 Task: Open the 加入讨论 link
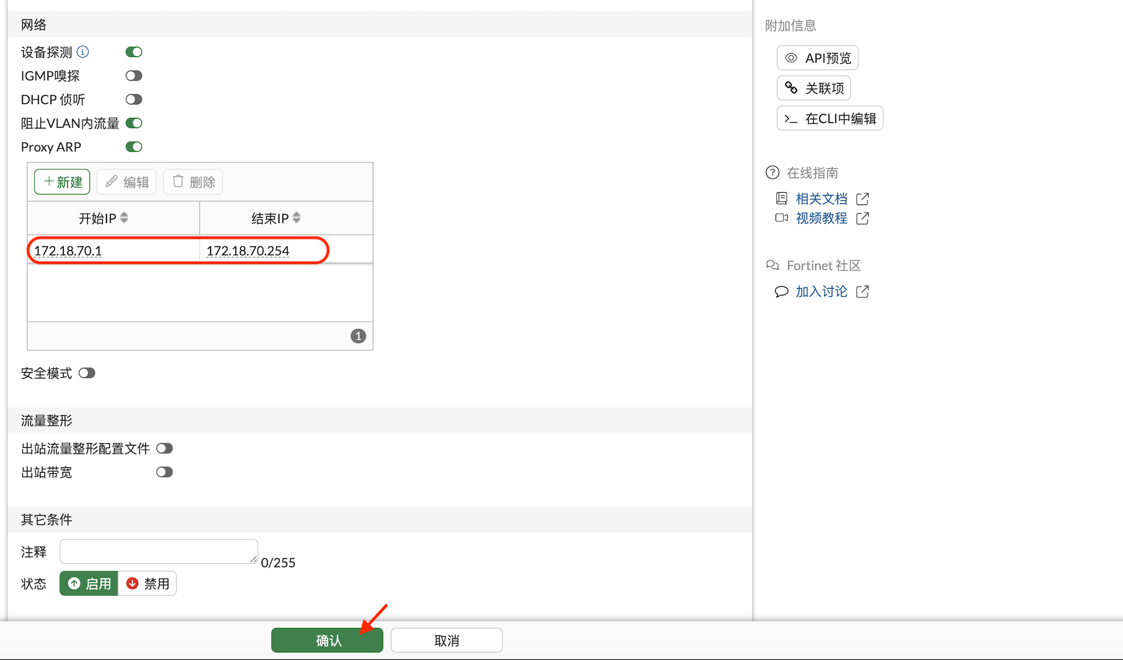pos(821,291)
